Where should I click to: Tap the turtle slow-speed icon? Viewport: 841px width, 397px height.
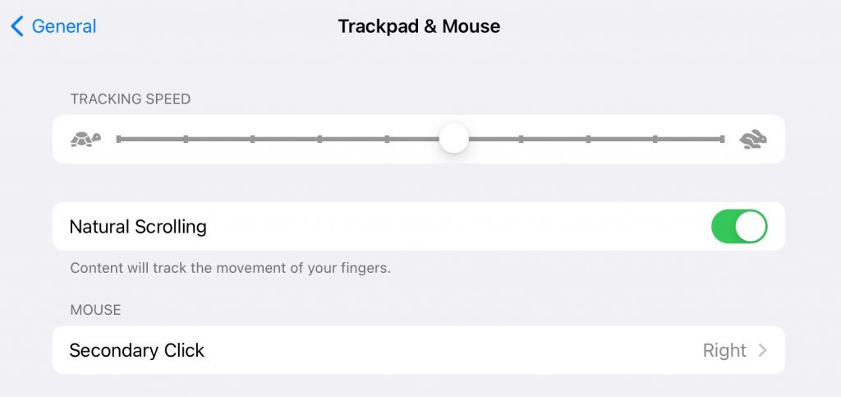point(85,140)
